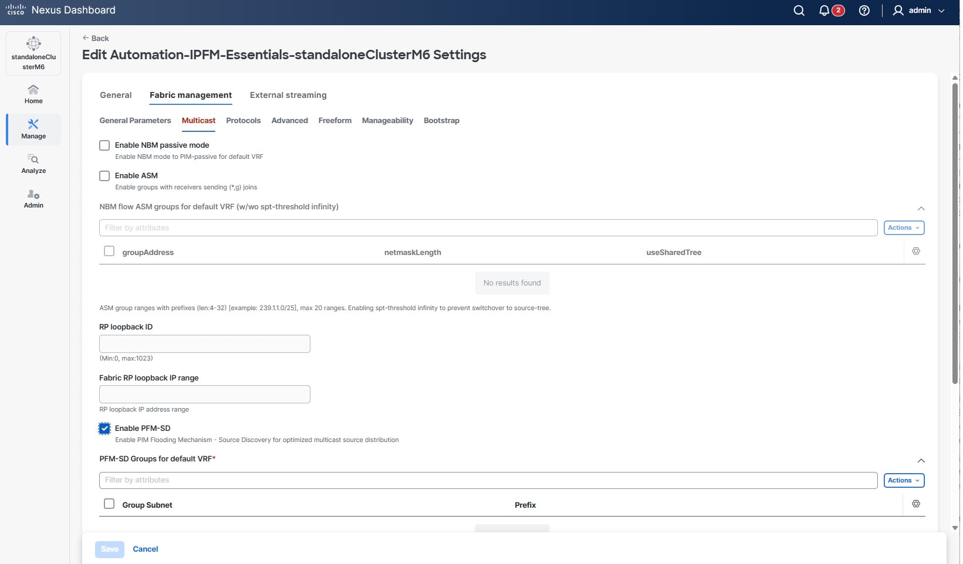The width and height of the screenshot is (963, 564).
Task: Click Fabric RP loopback IP range field
Action: click(205, 395)
